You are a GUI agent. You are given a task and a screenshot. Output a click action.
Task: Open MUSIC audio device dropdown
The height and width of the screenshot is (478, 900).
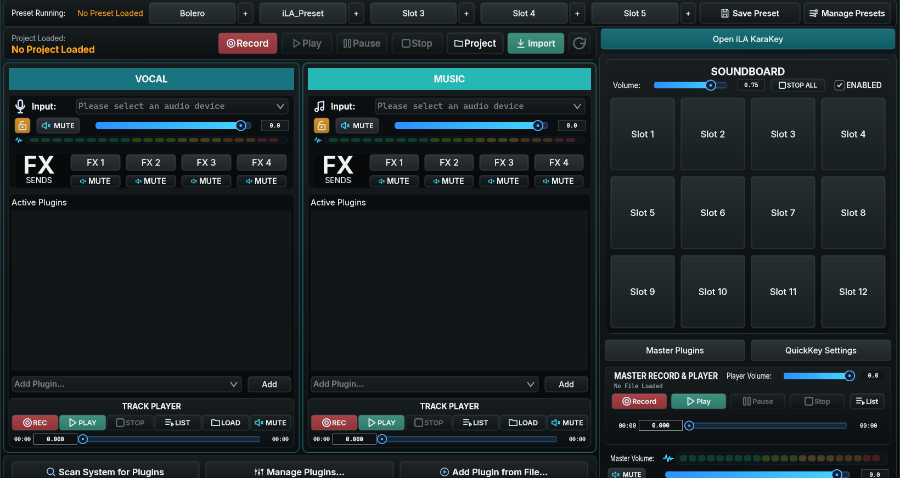(480, 106)
